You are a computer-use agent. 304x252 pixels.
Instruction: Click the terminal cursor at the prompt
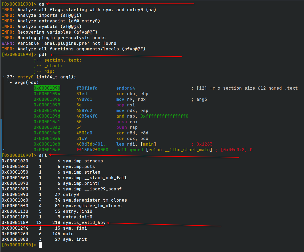(x=40, y=245)
